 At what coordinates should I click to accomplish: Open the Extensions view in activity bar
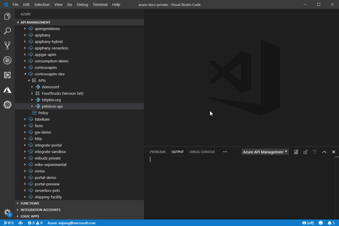click(7, 75)
